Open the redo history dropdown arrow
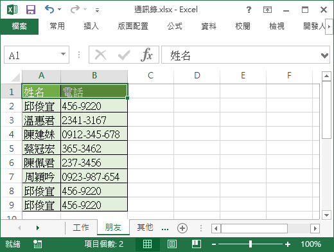This screenshot has height=252, width=334. point(85,10)
